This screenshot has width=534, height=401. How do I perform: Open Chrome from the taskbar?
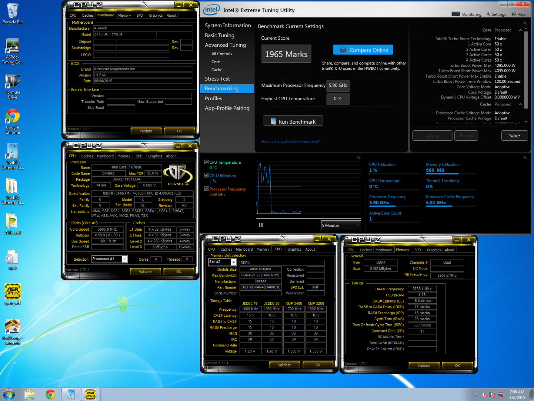click(x=50, y=394)
